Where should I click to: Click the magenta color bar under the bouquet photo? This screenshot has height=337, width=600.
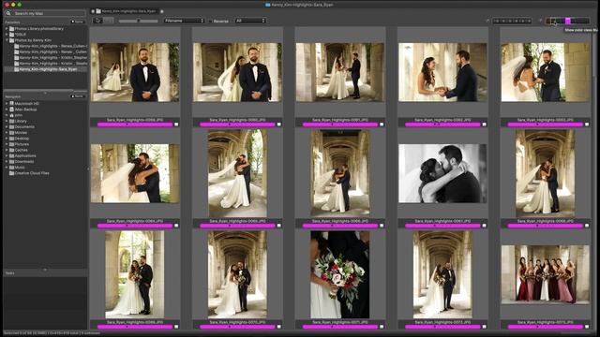coord(340,327)
